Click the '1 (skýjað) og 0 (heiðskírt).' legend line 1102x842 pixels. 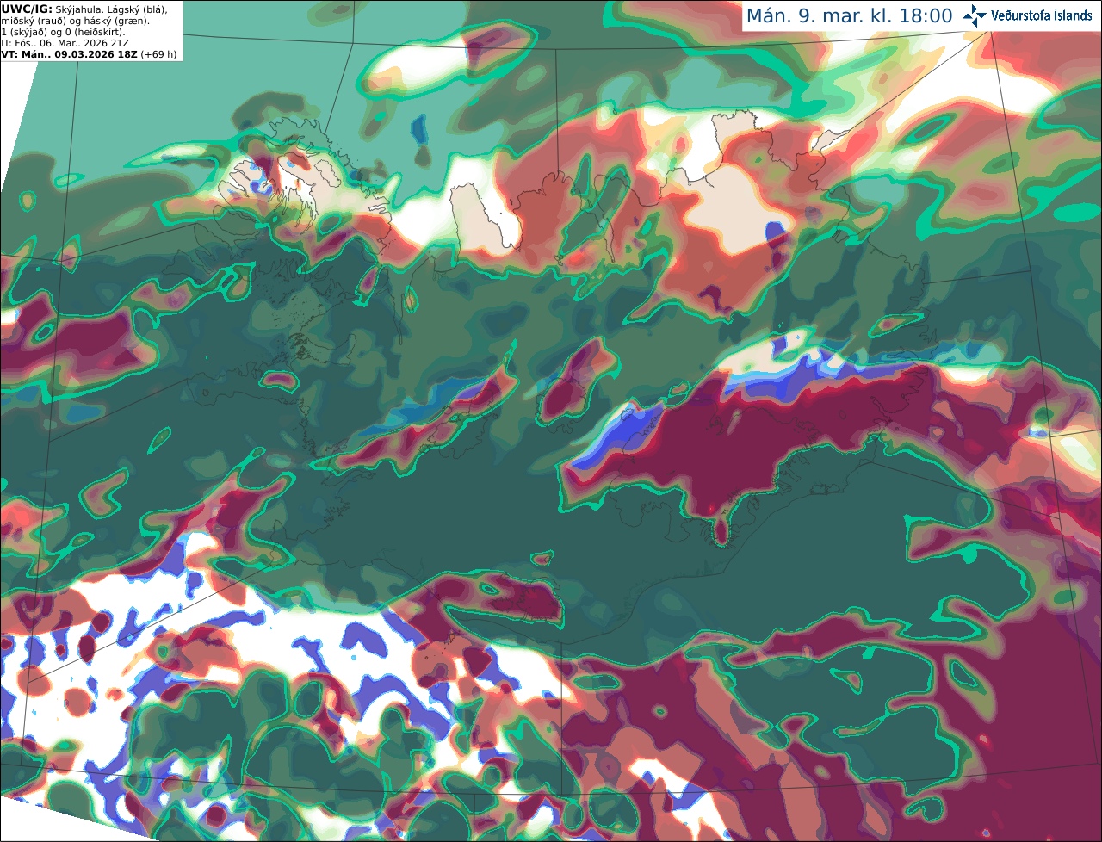pos(64,32)
